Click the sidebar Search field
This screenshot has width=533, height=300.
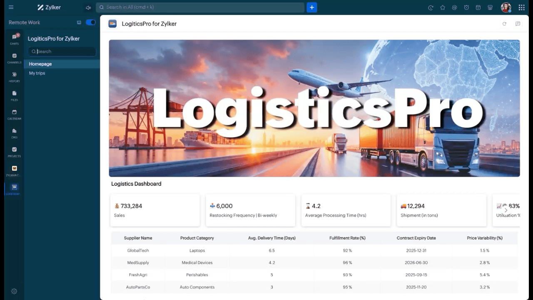62,51
